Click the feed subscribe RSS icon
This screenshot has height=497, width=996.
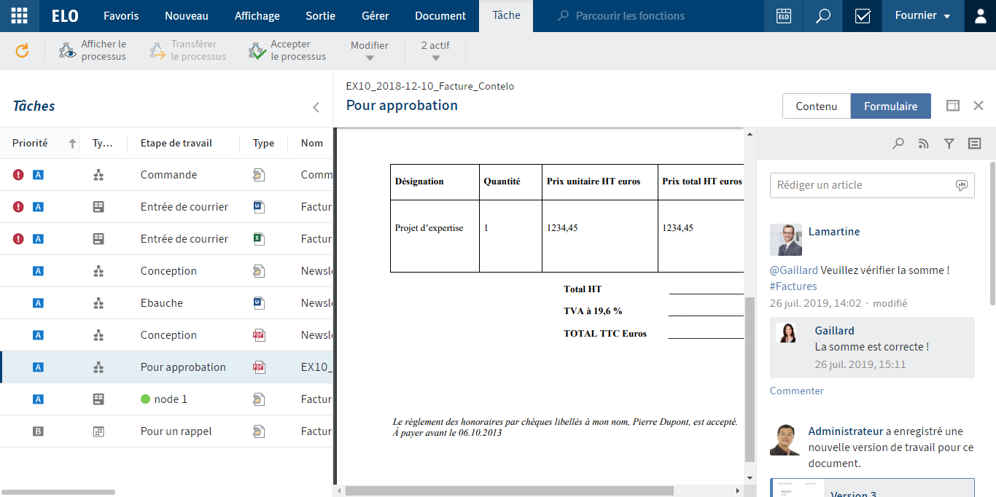924,144
